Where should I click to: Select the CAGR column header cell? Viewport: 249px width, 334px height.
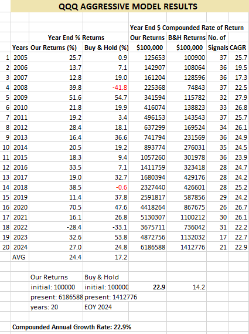tap(238, 48)
